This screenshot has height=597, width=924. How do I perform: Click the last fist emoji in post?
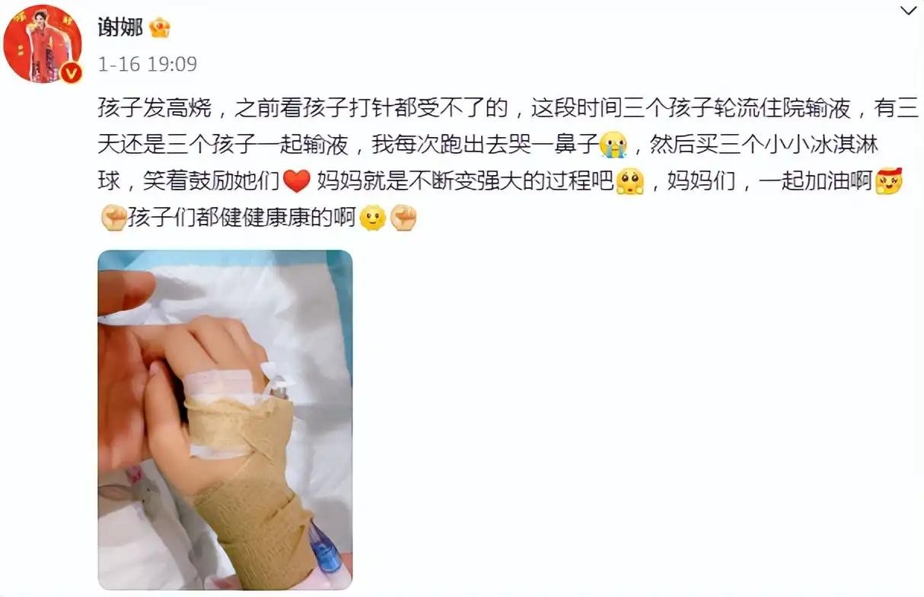403,219
